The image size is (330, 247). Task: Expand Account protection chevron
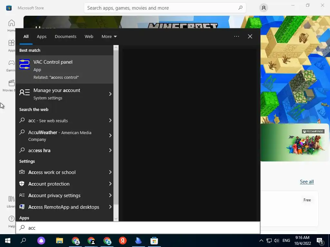(x=110, y=184)
